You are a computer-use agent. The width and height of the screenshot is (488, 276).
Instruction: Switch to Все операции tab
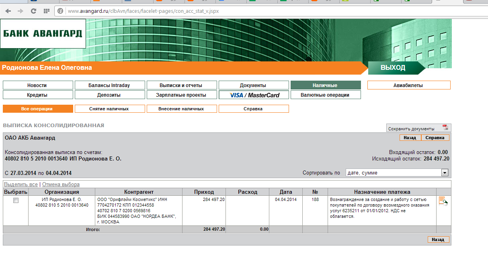click(38, 109)
